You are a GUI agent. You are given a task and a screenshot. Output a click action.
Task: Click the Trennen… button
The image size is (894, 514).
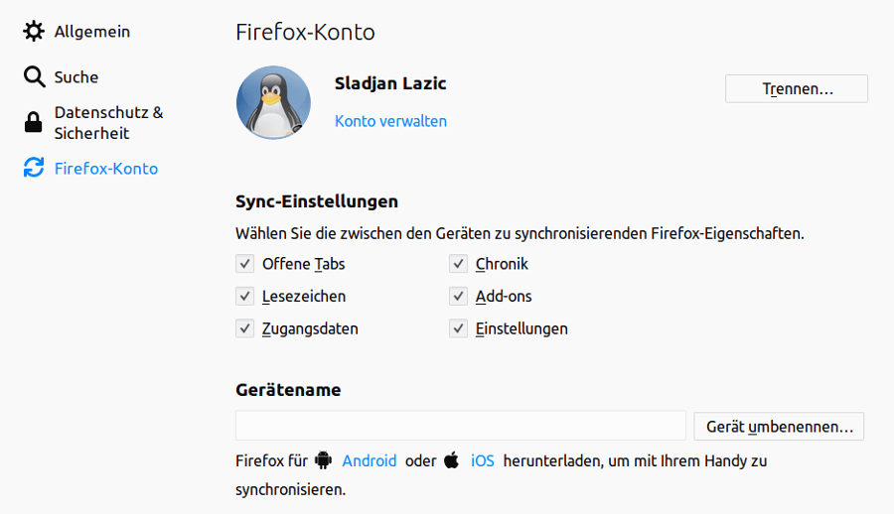point(797,89)
